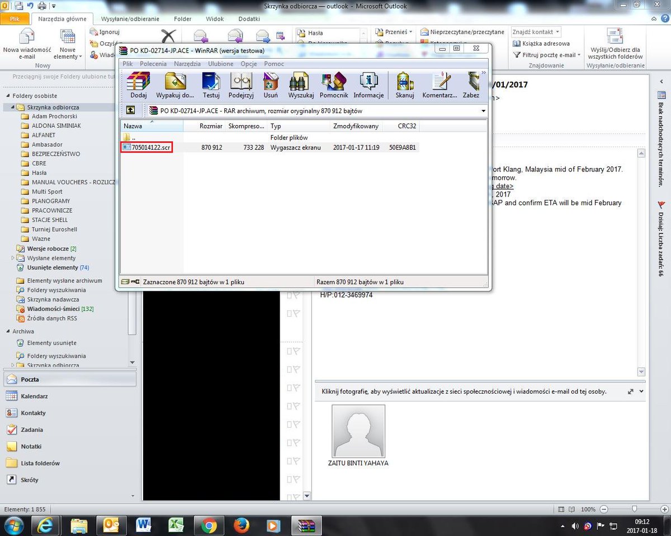Open Google Chrome from taskbar

[209, 525]
